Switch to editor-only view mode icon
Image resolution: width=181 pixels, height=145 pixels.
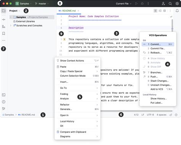pos(155,11)
